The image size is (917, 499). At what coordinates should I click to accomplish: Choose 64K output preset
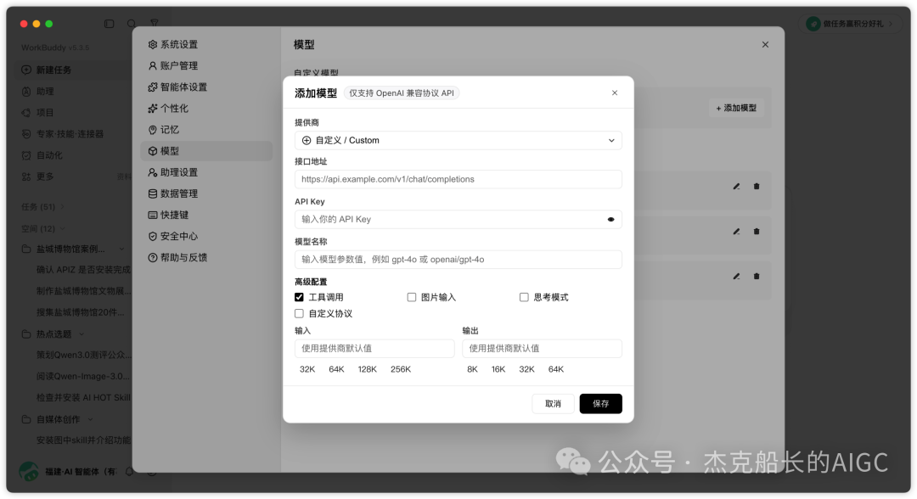coord(556,369)
